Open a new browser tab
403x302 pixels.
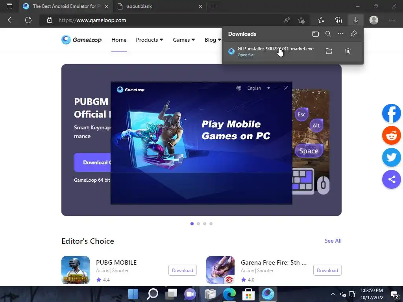tap(214, 6)
